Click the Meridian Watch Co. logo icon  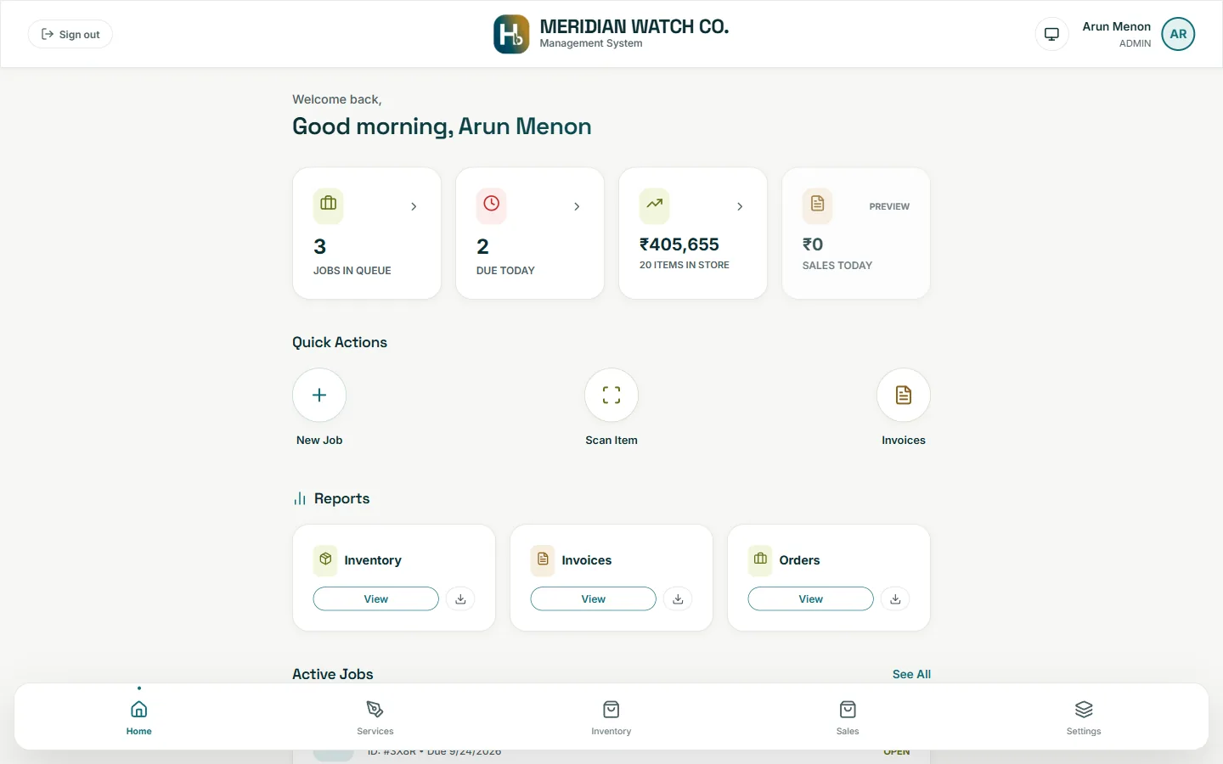[x=511, y=34]
